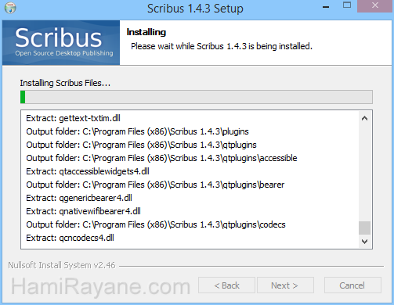Click 'Installing Scribus Files...' status text
The width and height of the screenshot is (394, 305).
tap(65, 83)
